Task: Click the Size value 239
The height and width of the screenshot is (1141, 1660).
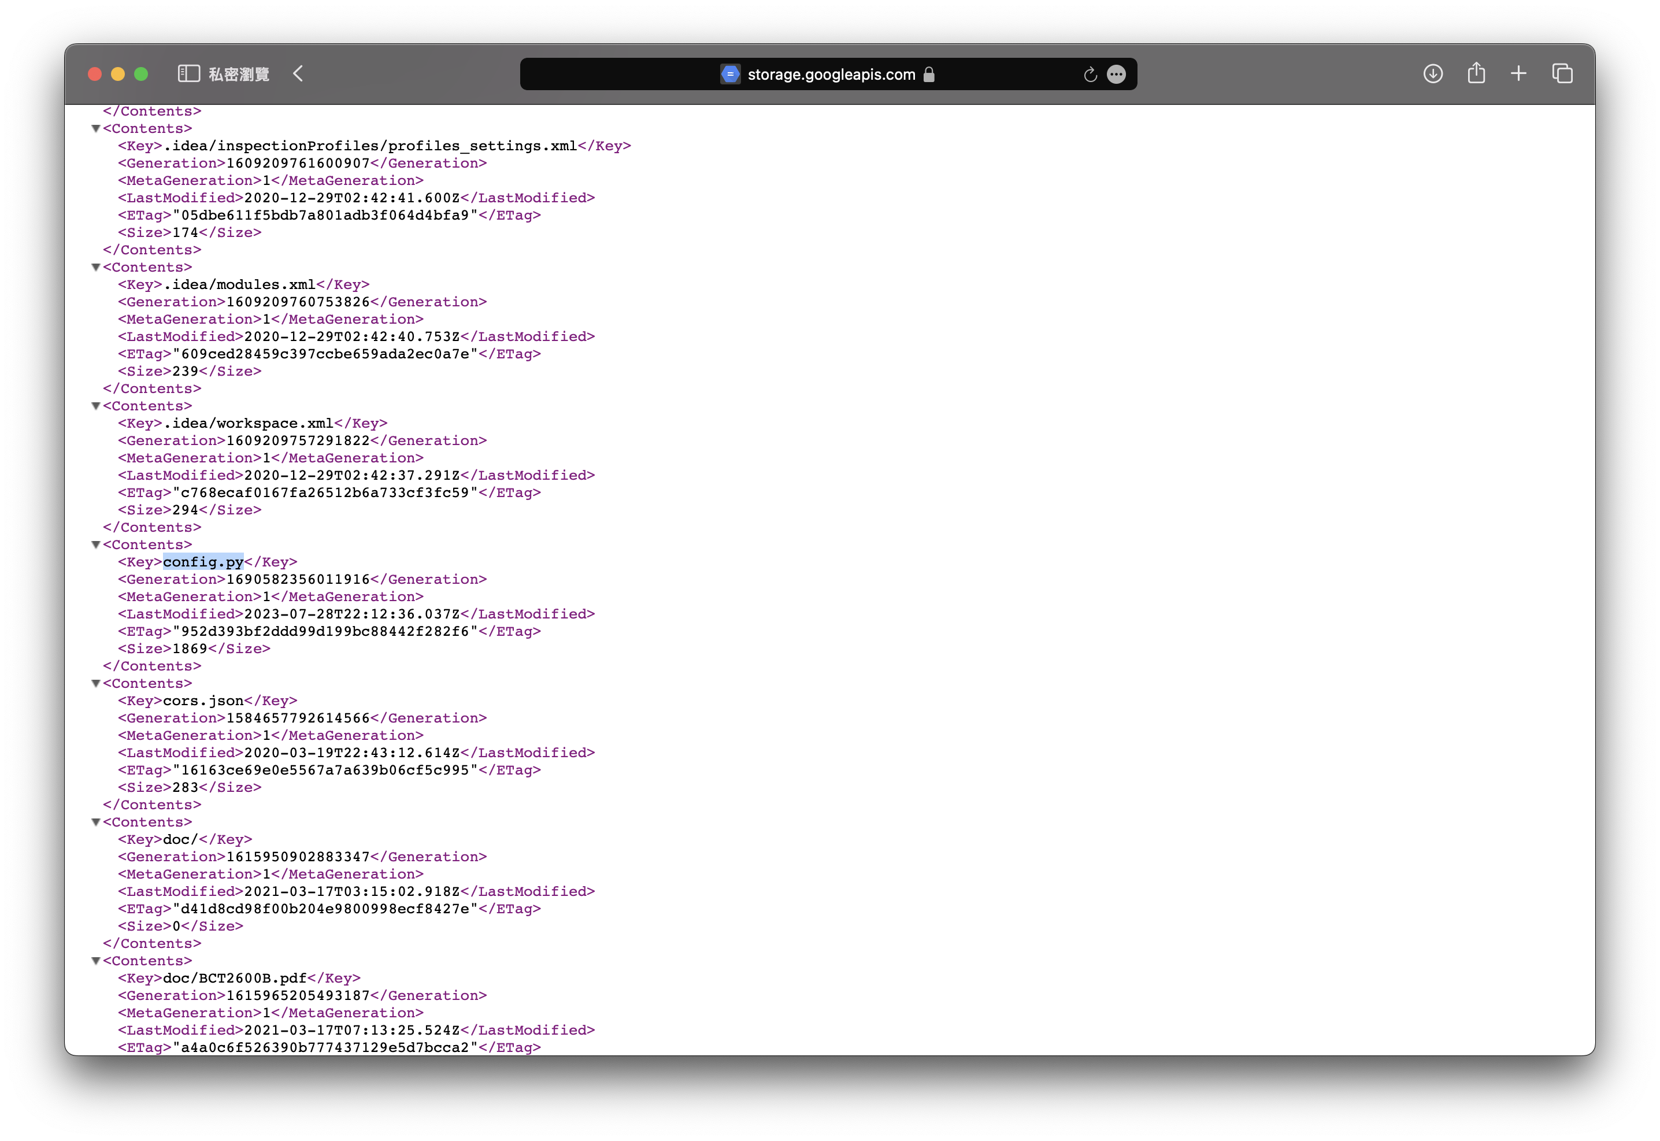Action: (185, 371)
